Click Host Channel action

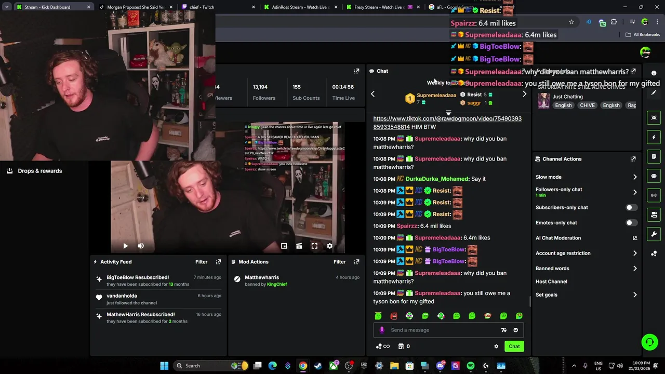click(x=551, y=282)
